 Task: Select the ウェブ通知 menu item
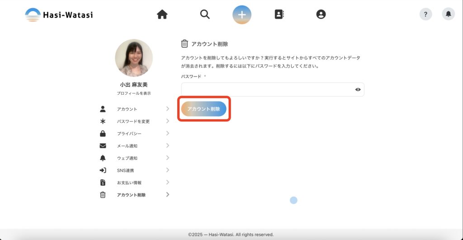click(127, 158)
